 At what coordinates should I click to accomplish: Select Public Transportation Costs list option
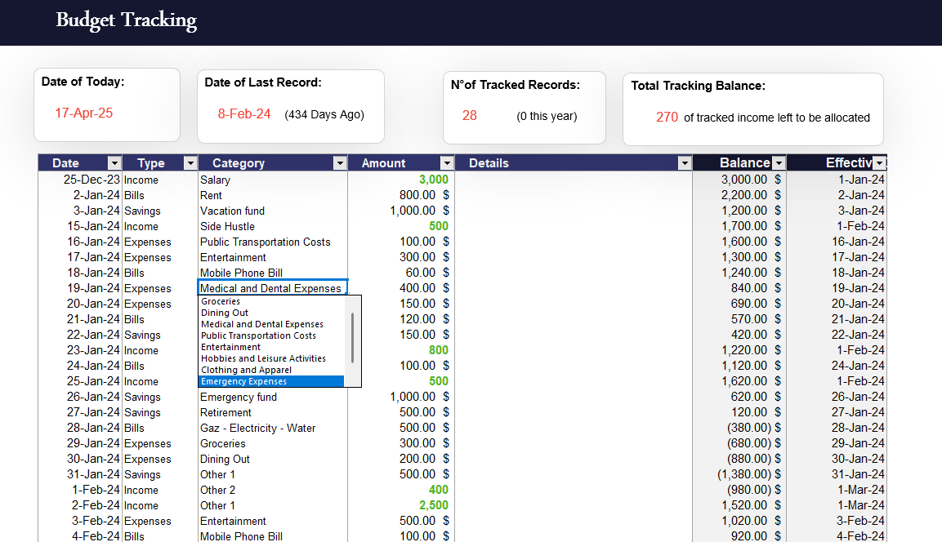pyautogui.click(x=258, y=335)
